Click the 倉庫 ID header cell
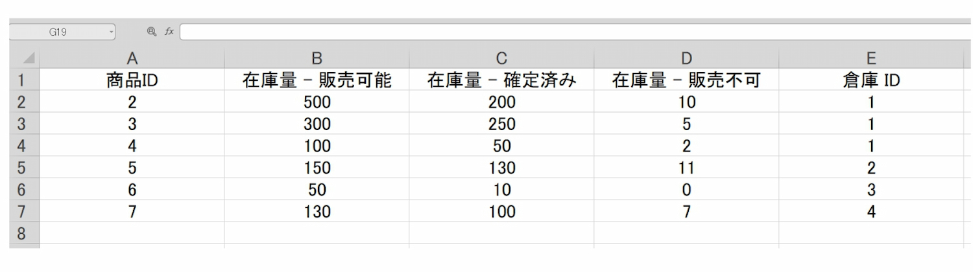This screenshot has height=272, width=973. pos(871,81)
